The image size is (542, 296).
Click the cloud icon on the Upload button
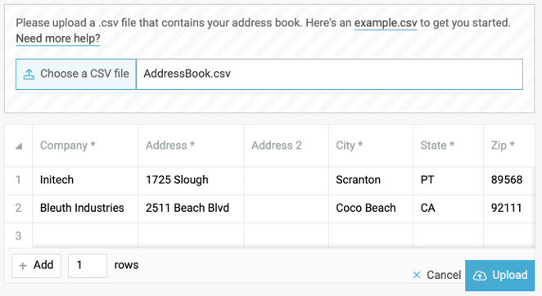click(x=480, y=276)
